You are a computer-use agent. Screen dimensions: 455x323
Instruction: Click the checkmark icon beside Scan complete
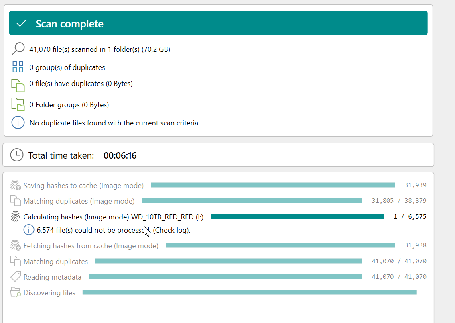[22, 24]
